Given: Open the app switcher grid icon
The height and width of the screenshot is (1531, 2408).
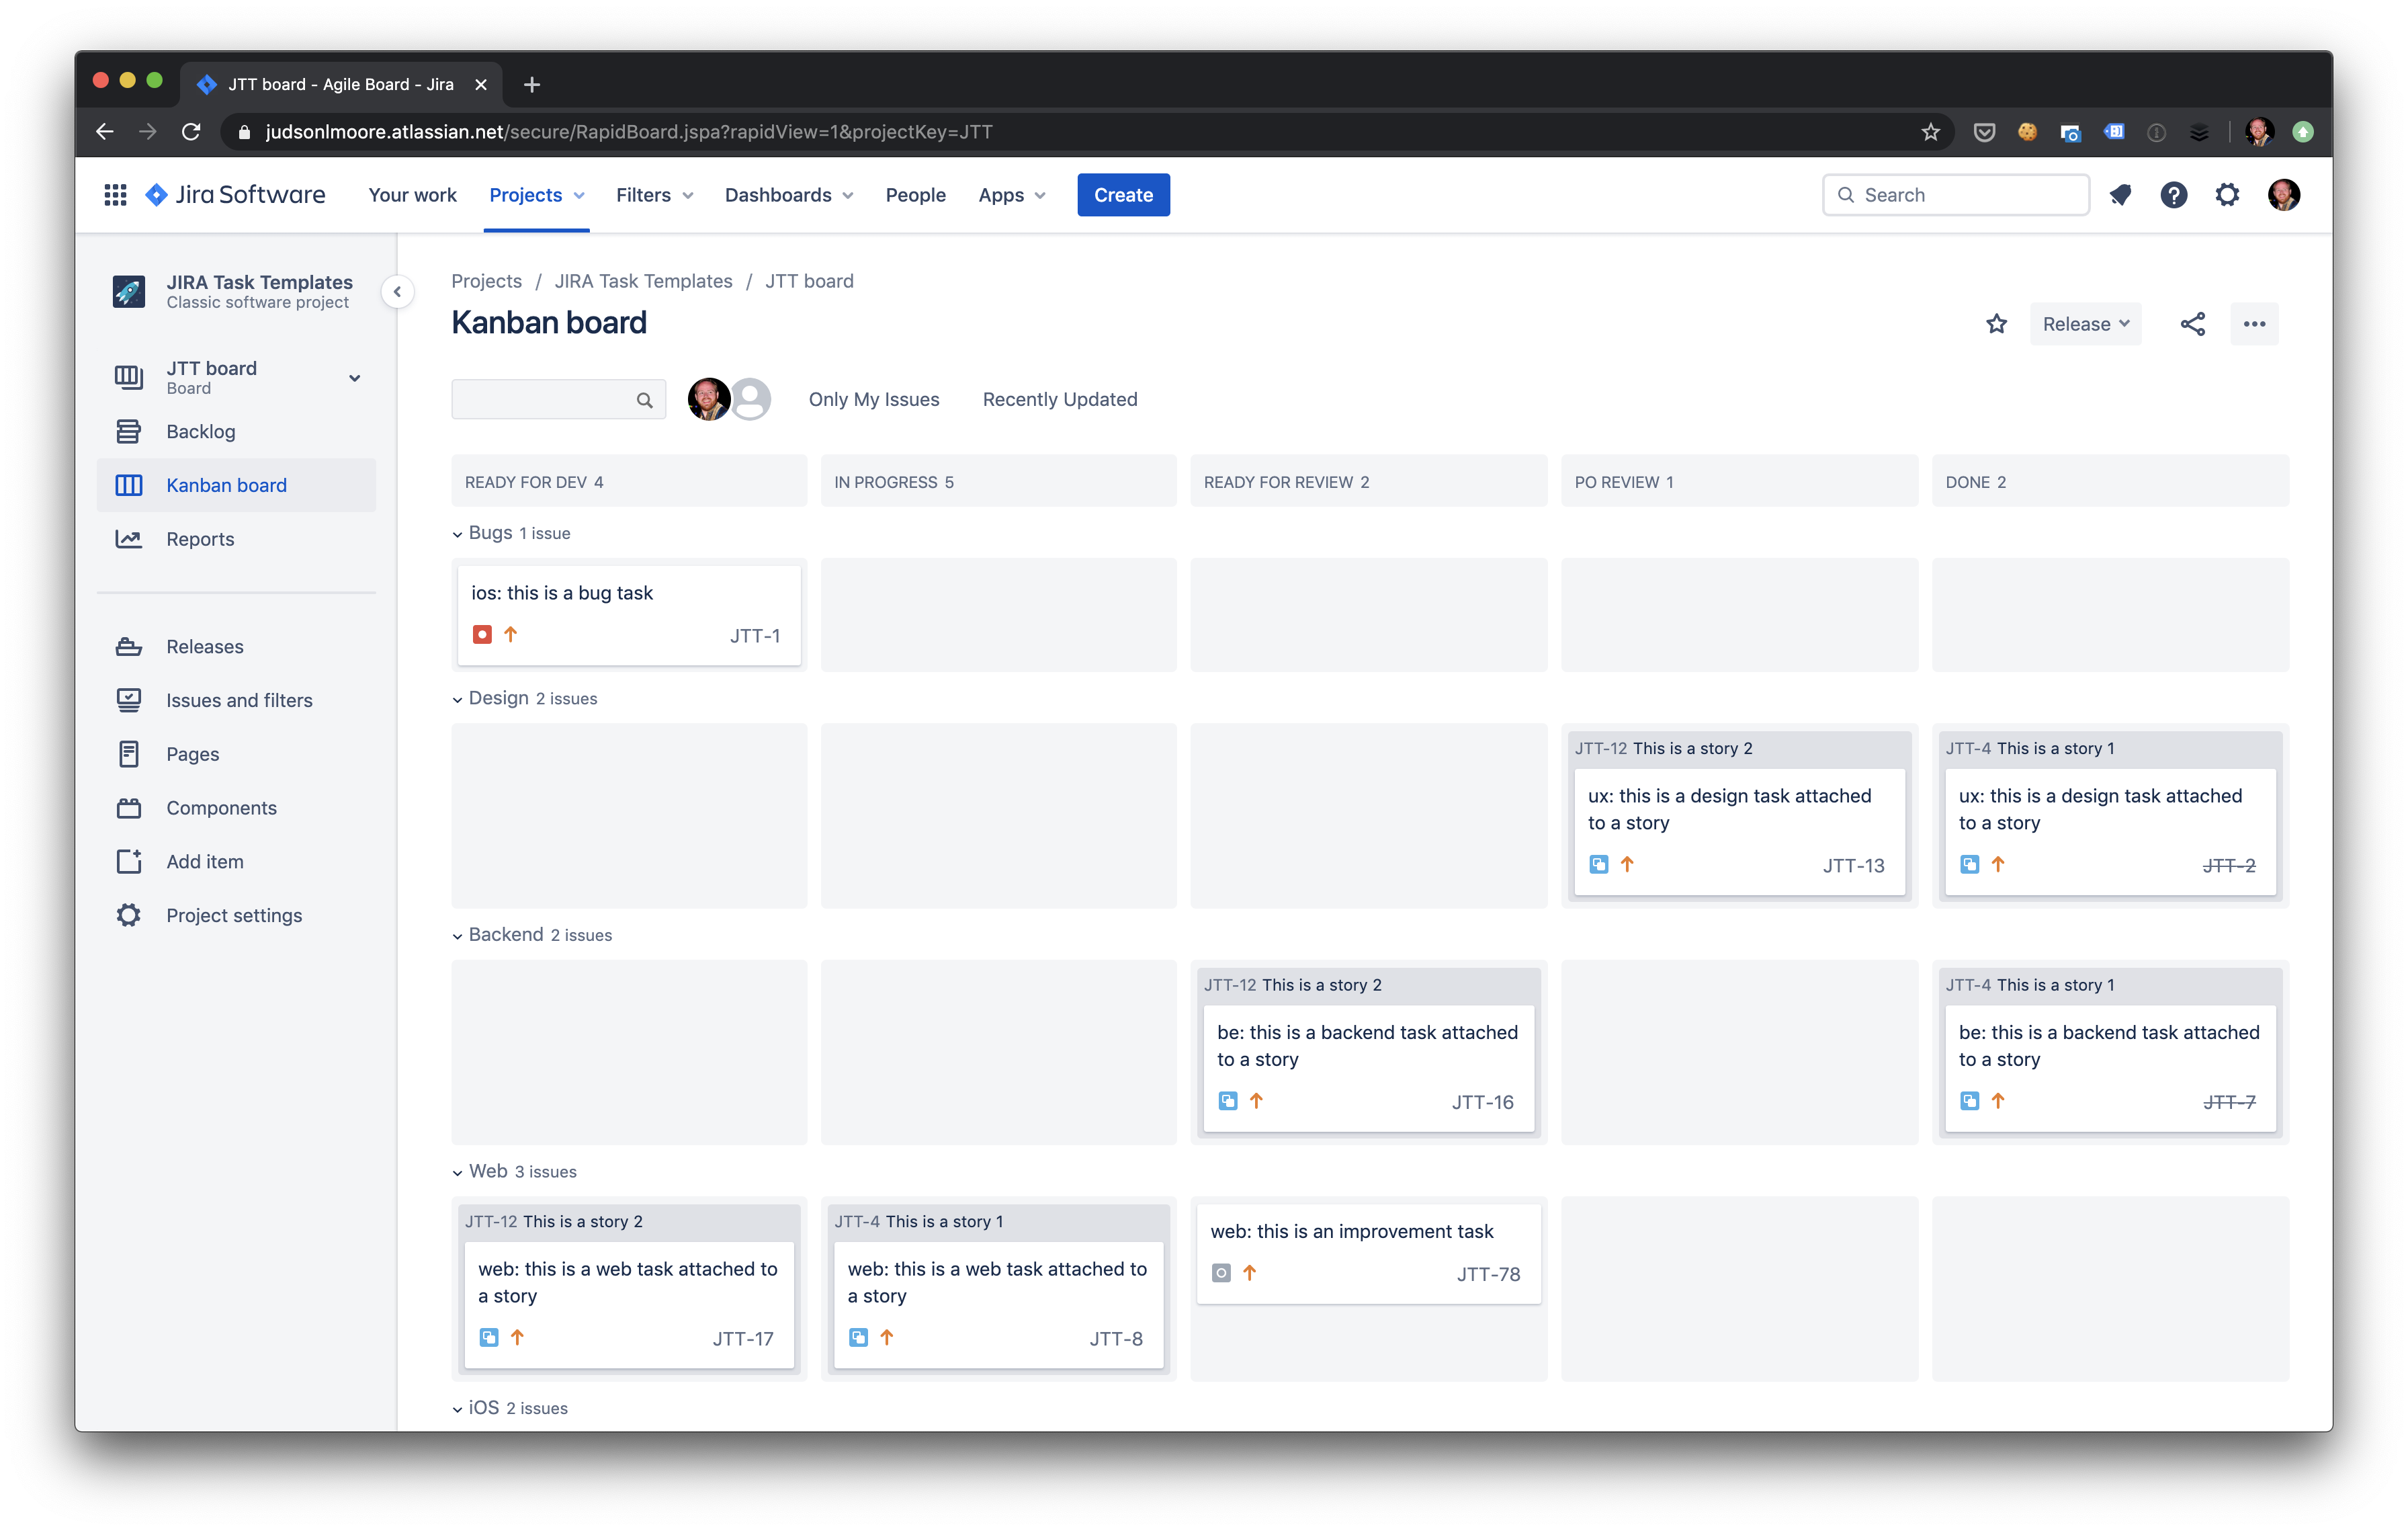Looking at the screenshot, I should click(115, 195).
